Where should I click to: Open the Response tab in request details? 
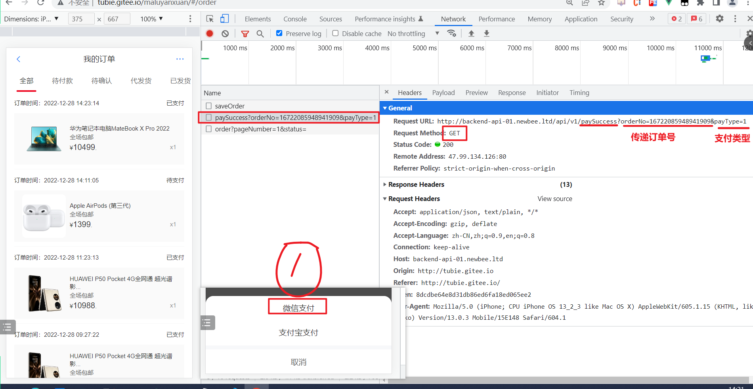(x=512, y=93)
